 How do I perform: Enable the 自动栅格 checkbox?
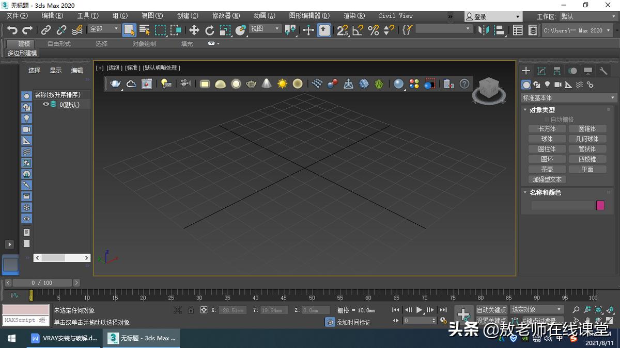[546, 120]
